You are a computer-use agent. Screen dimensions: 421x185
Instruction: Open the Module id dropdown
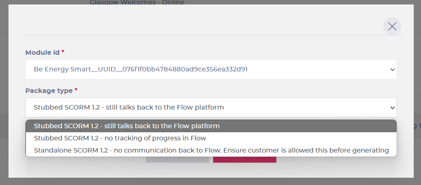coord(211,69)
